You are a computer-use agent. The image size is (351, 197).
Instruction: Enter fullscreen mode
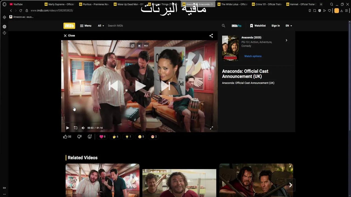click(x=211, y=128)
